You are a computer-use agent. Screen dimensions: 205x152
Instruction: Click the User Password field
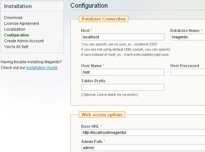[x=188, y=72]
